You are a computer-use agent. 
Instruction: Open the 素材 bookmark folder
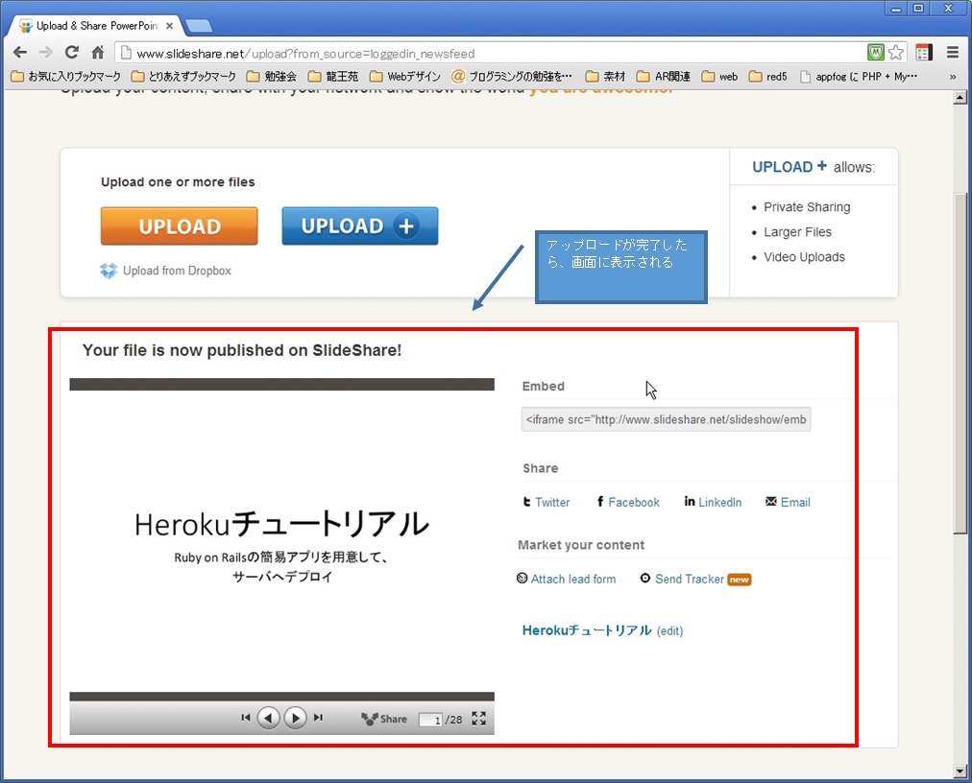(606, 76)
